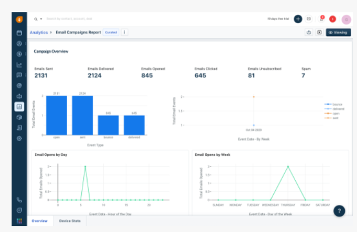
Task: Click the blue delivered bar in the chart
Action: pos(134,125)
